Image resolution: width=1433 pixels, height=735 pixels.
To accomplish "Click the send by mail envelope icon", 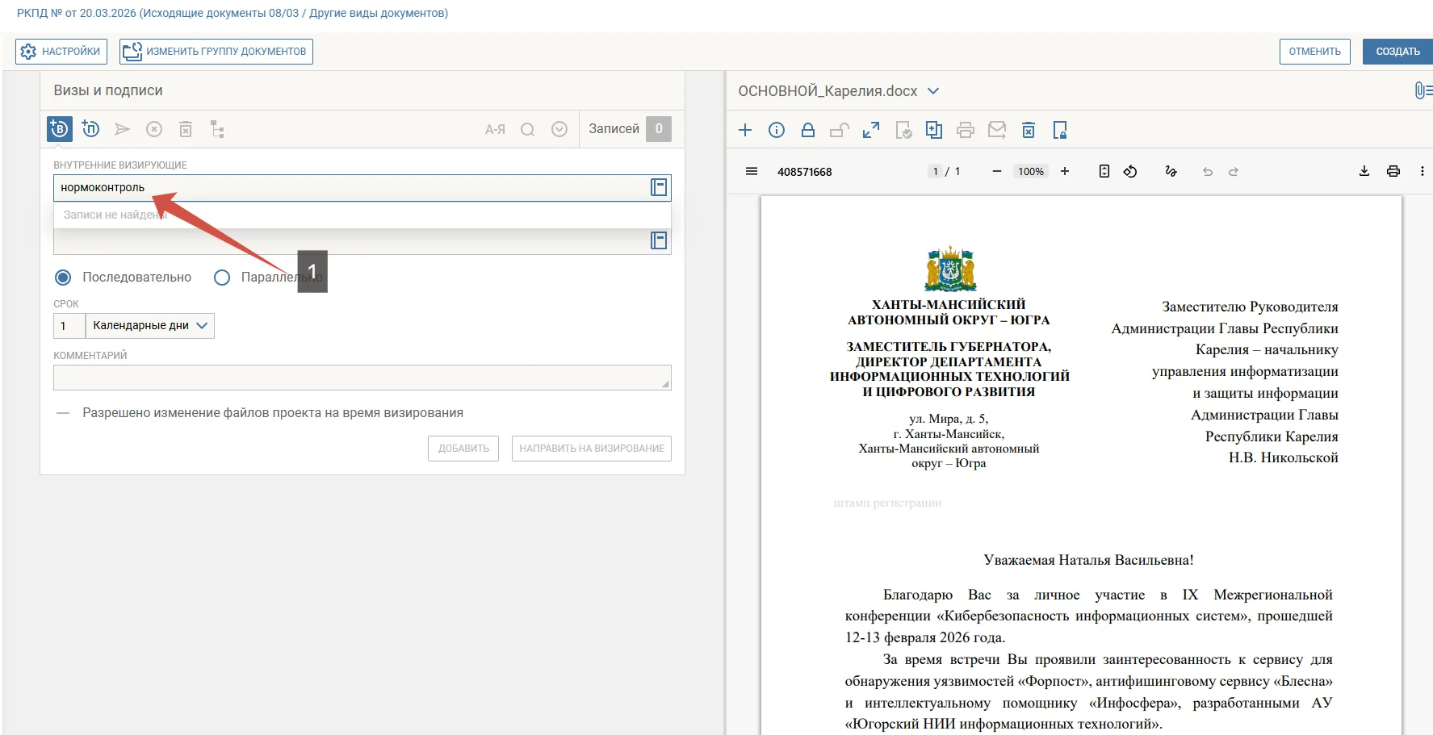I will pos(997,130).
